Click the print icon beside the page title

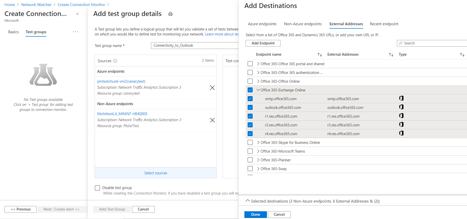(x=171, y=14)
